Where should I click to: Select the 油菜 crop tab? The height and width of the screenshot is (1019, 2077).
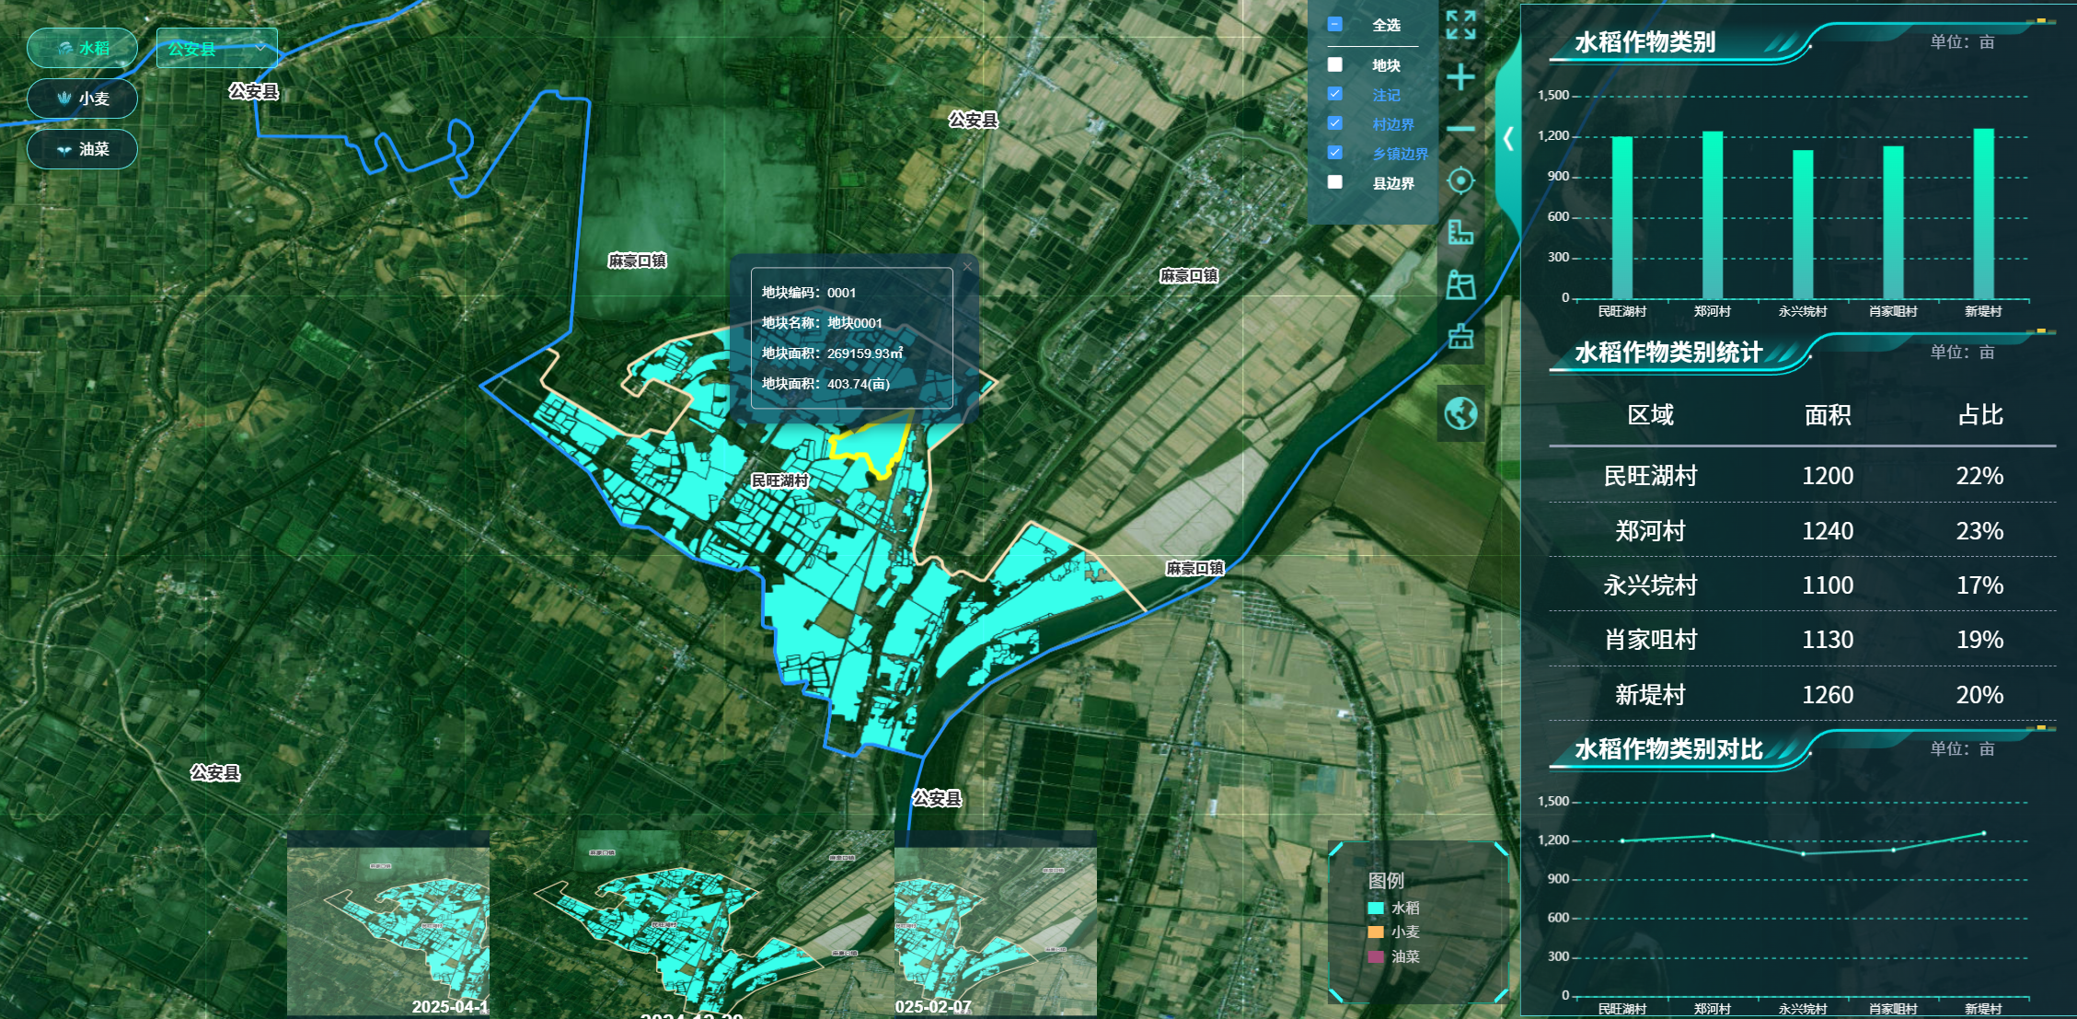(83, 149)
